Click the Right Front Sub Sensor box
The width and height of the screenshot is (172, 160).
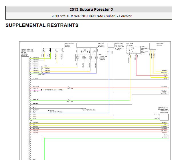111,45
